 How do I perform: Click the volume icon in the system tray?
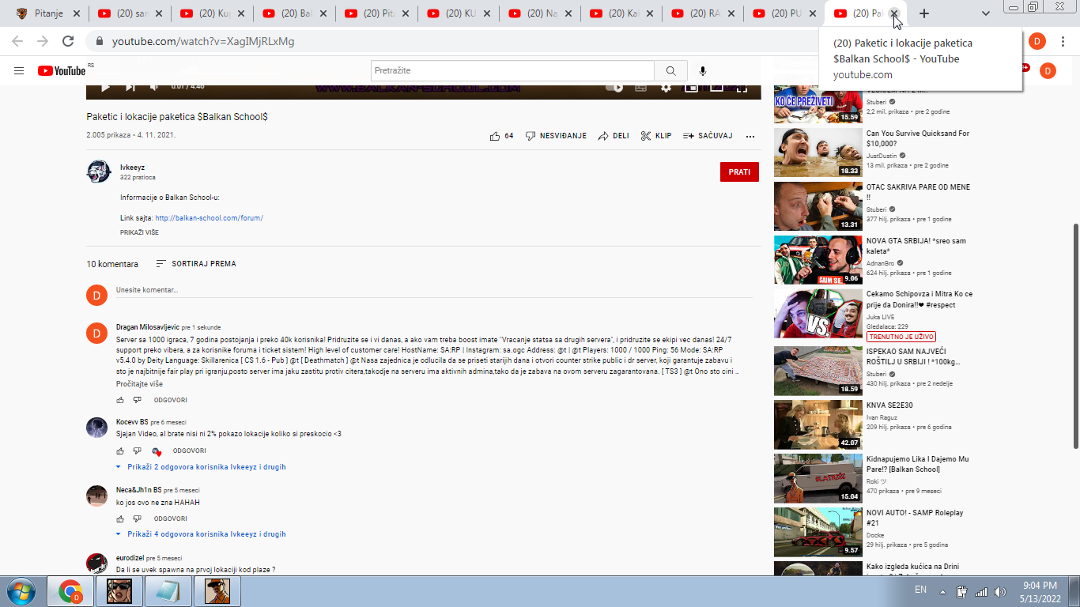[x=999, y=591]
